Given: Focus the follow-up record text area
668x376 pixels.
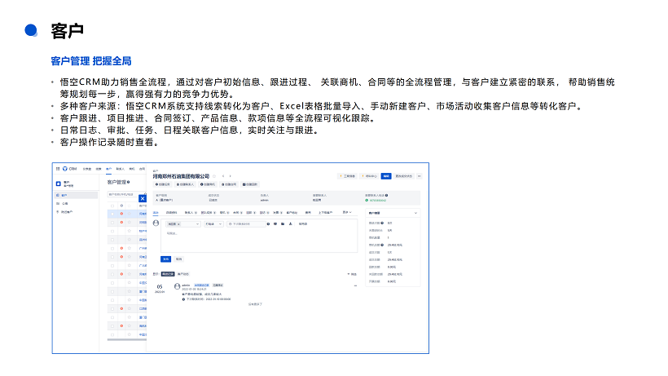Looking at the screenshot, I should point(259,240).
